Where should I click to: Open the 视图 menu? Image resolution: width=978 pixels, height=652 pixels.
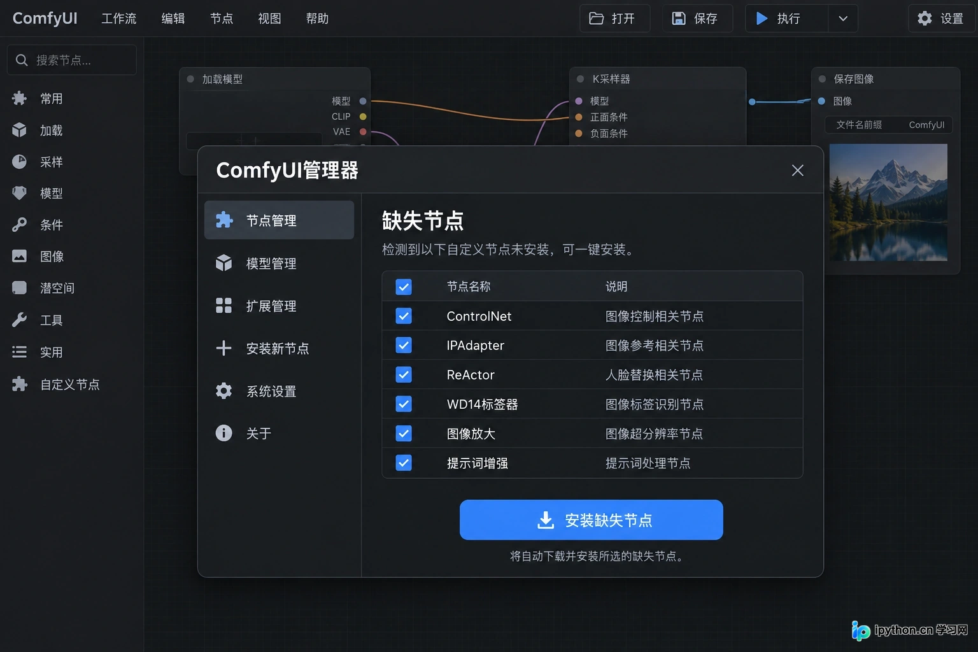(269, 18)
